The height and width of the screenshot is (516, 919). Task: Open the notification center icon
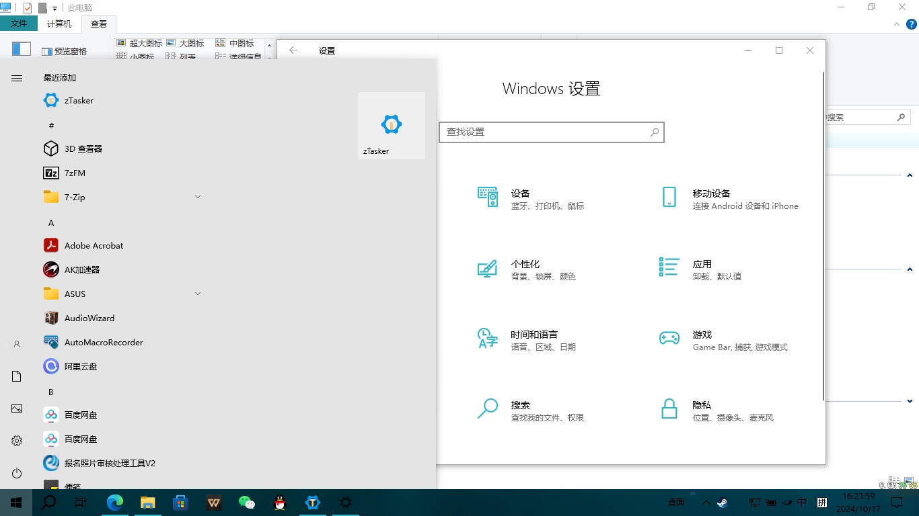pyautogui.click(x=897, y=502)
